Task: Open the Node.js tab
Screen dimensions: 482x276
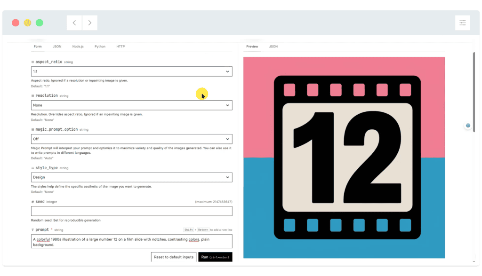Action: point(78,47)
